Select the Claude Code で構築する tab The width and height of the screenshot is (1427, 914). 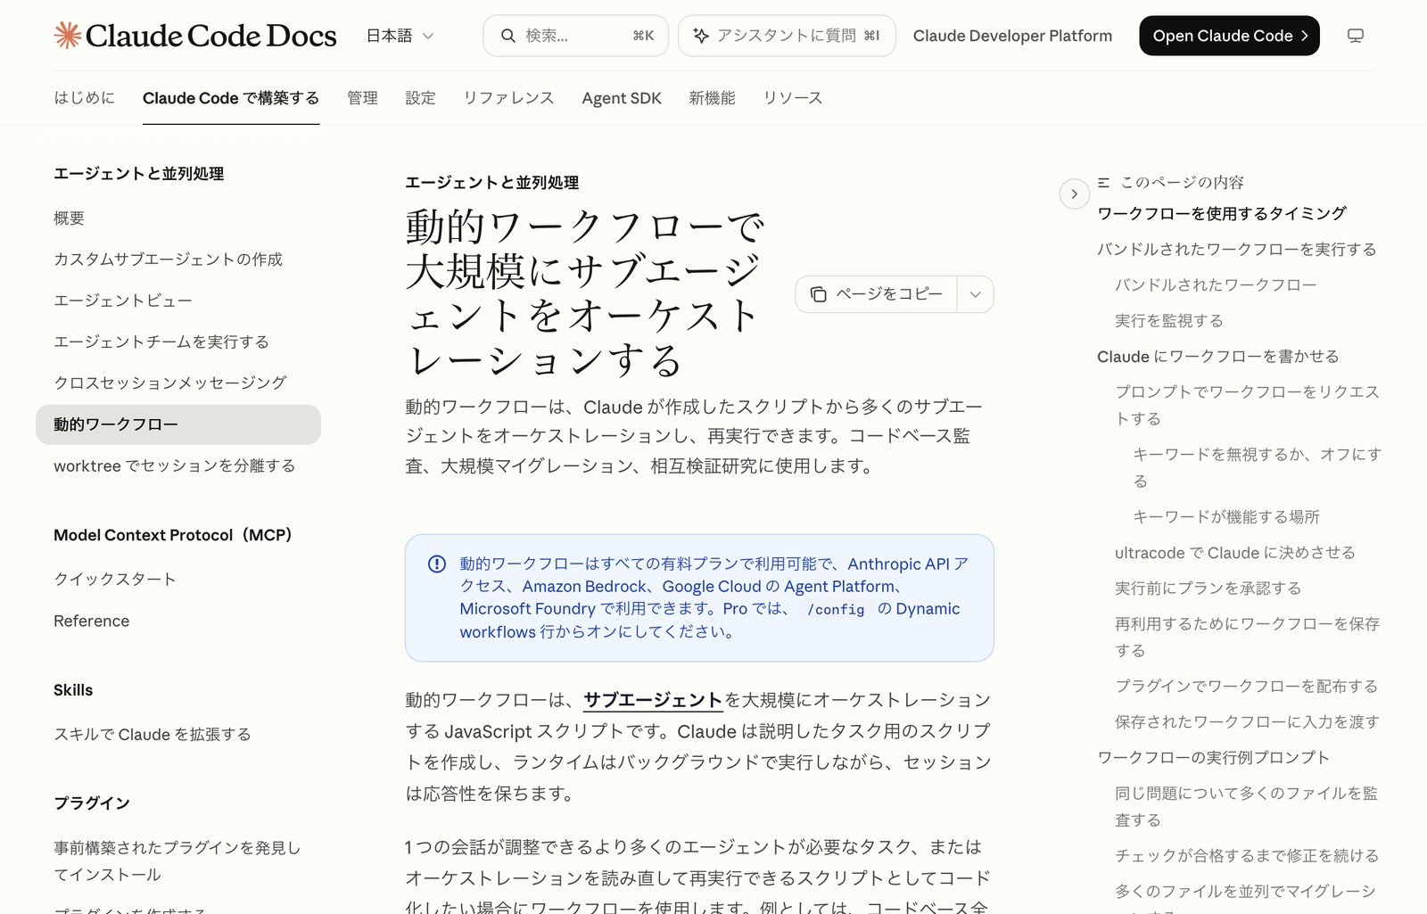231,98
